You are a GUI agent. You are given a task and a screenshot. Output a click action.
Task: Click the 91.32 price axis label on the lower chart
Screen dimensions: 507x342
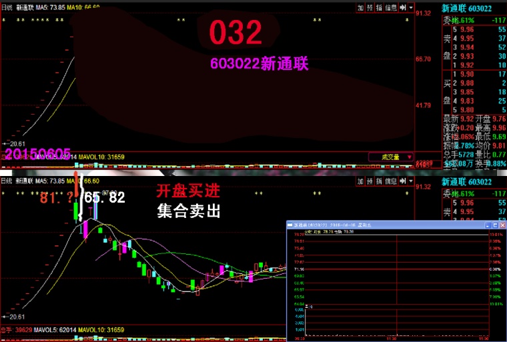(423, 187)
